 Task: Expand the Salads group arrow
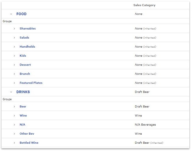14,38
